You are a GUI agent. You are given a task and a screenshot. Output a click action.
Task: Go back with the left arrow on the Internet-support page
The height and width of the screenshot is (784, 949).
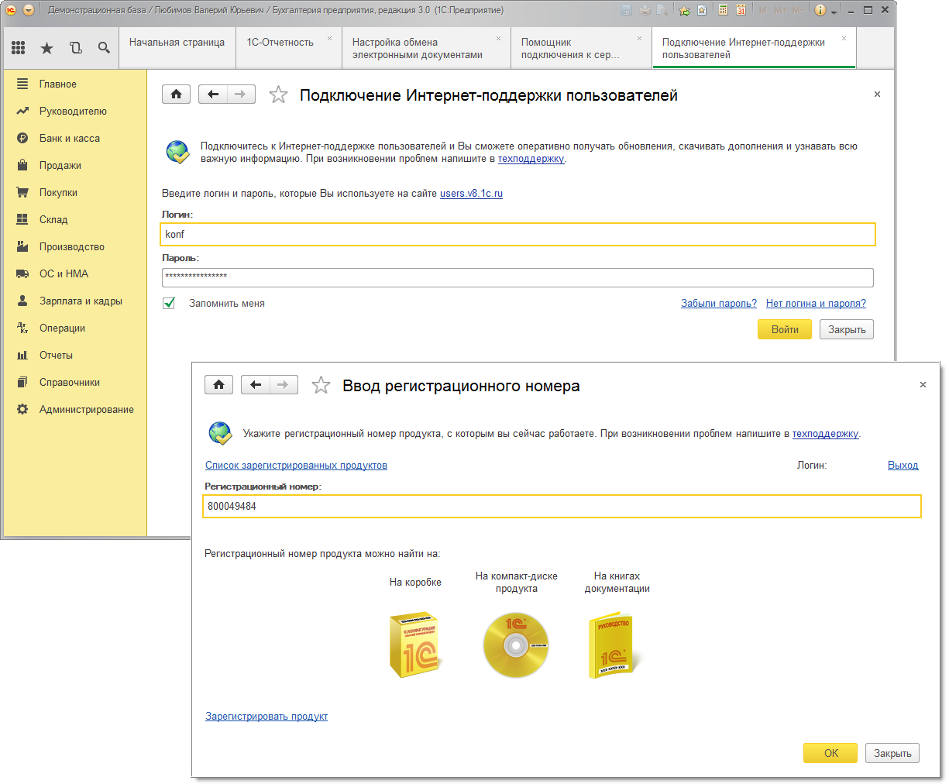[213, 95]
